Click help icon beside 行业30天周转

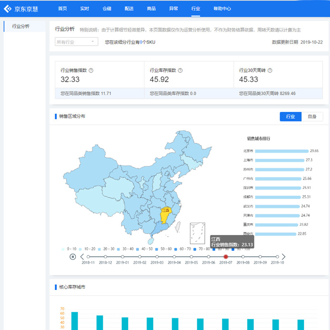pyautogui.click(x=270, y=70)
